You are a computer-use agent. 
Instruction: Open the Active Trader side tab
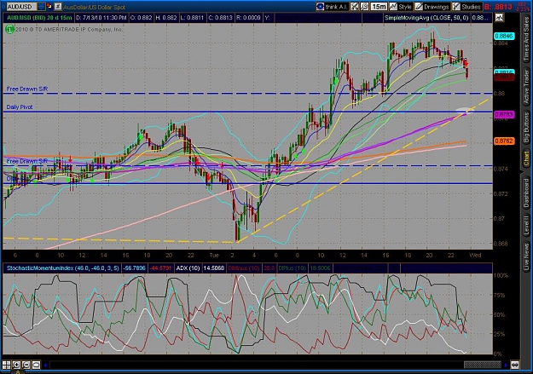pyautogui.click(x=526, y=86)
